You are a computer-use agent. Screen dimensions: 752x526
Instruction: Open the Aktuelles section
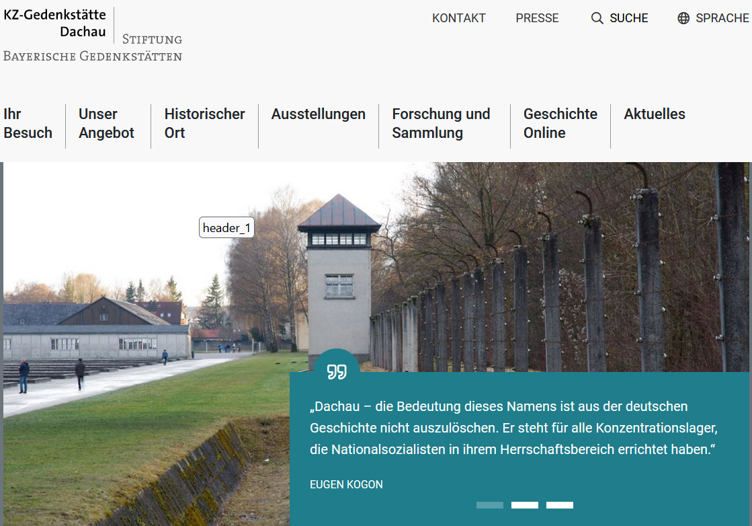pos(654,114)
